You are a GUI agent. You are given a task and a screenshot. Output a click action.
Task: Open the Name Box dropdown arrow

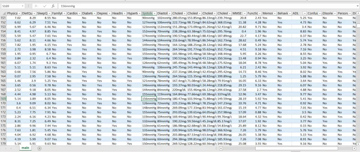[x=22, y=6]
